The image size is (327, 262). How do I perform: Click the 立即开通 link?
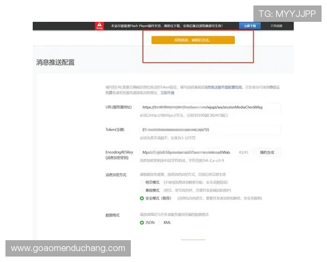[167, 93]
